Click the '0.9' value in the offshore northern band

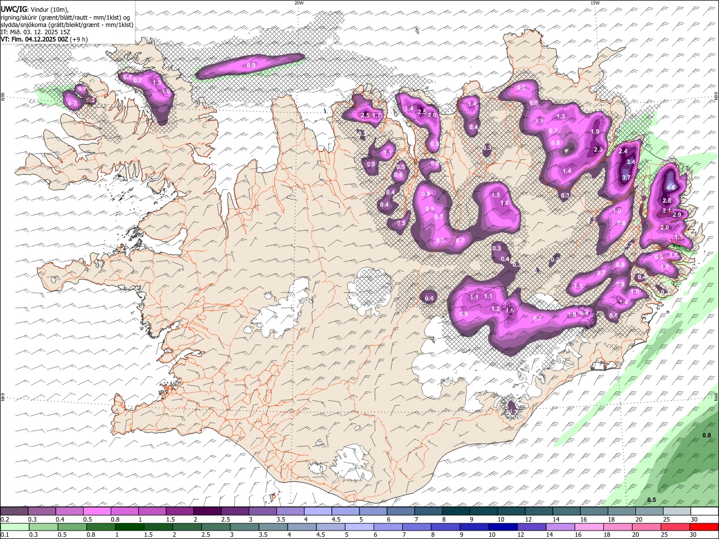coord(251,66)
